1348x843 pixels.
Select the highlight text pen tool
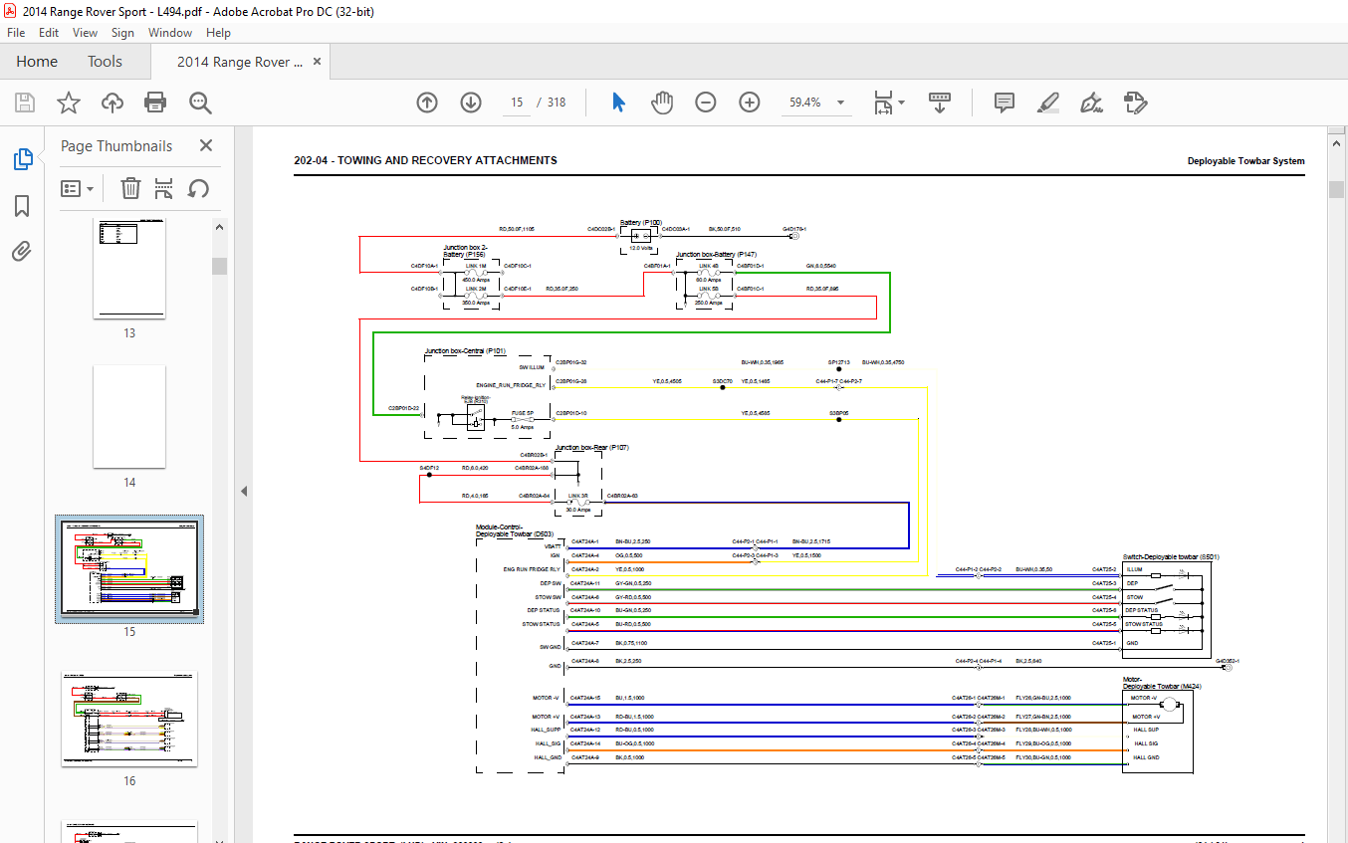pyautogui.click(x=1047, y=103)
